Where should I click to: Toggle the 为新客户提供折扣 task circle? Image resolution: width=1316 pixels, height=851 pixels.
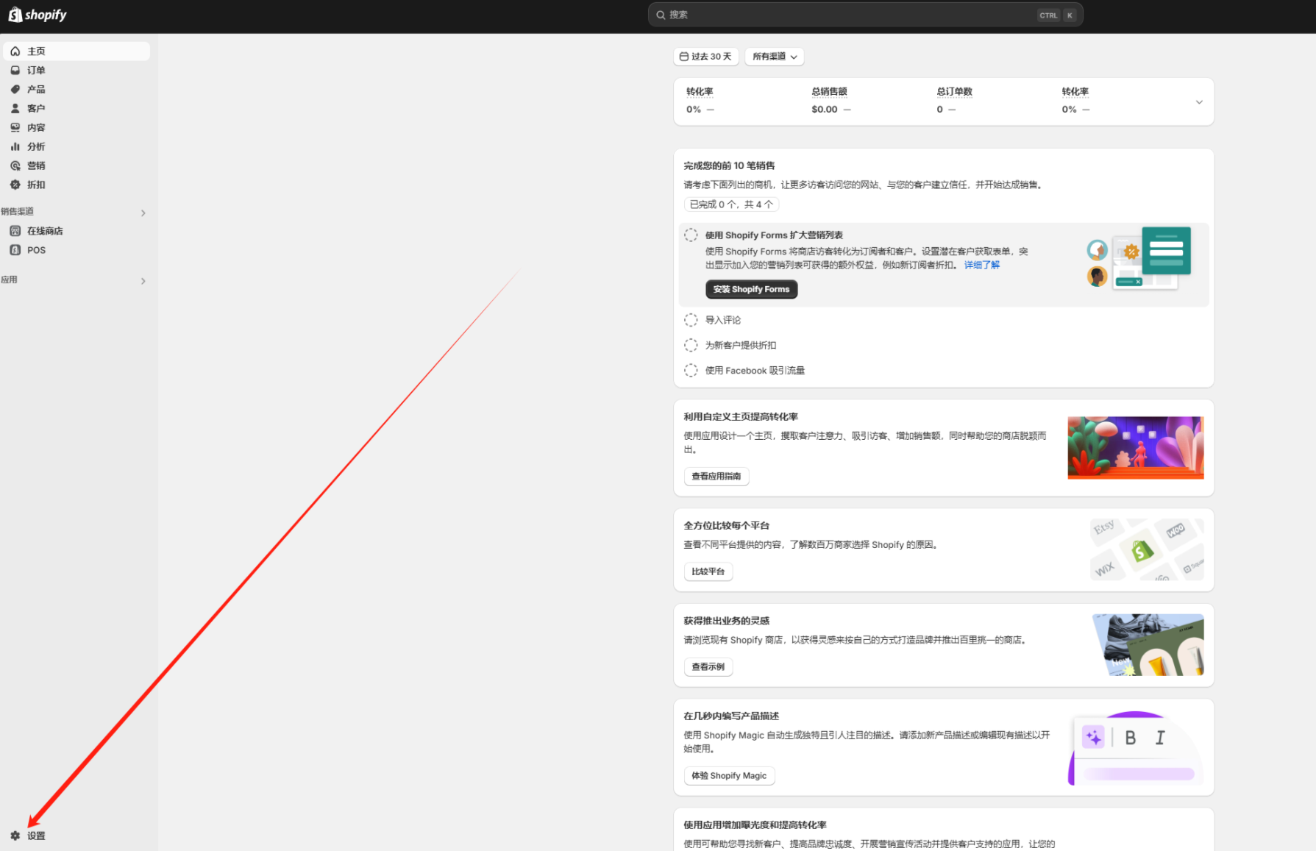pyautogui.click(x=691, y=345)
